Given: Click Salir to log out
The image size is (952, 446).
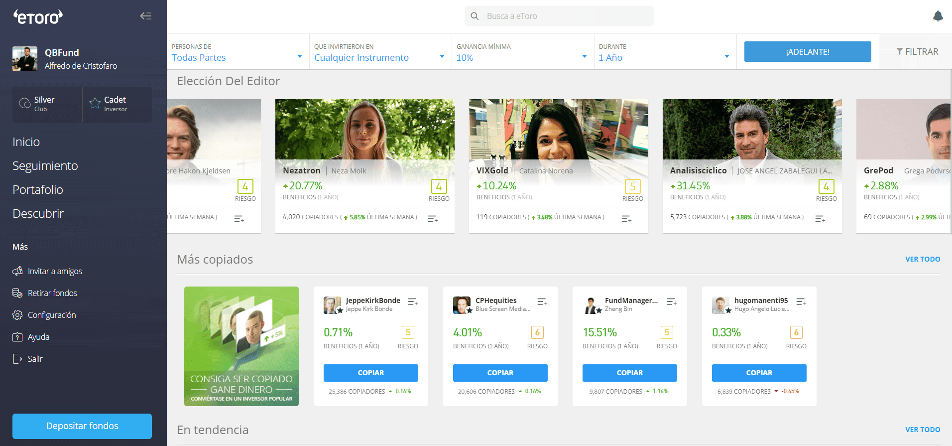Looking at the screenshot, I should pos(35,359).
